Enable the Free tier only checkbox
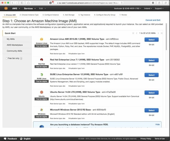The height and width of the screenshot is (141, 170). (x=7, y=58)
